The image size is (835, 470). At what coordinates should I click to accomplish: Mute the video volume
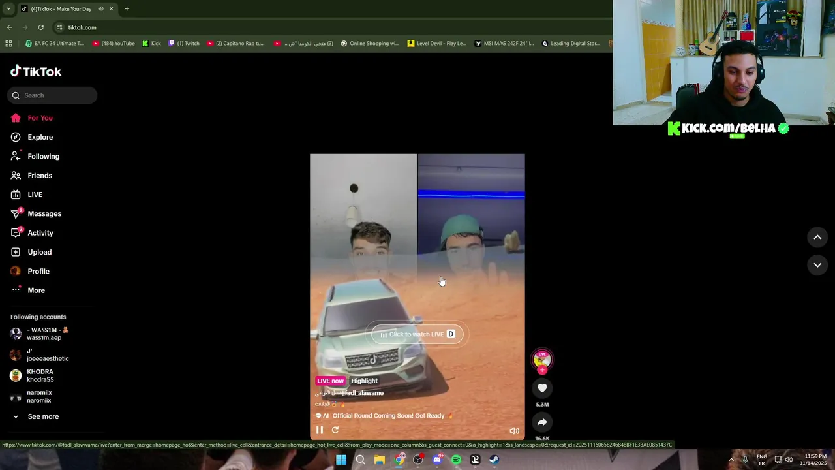[514, 431]
